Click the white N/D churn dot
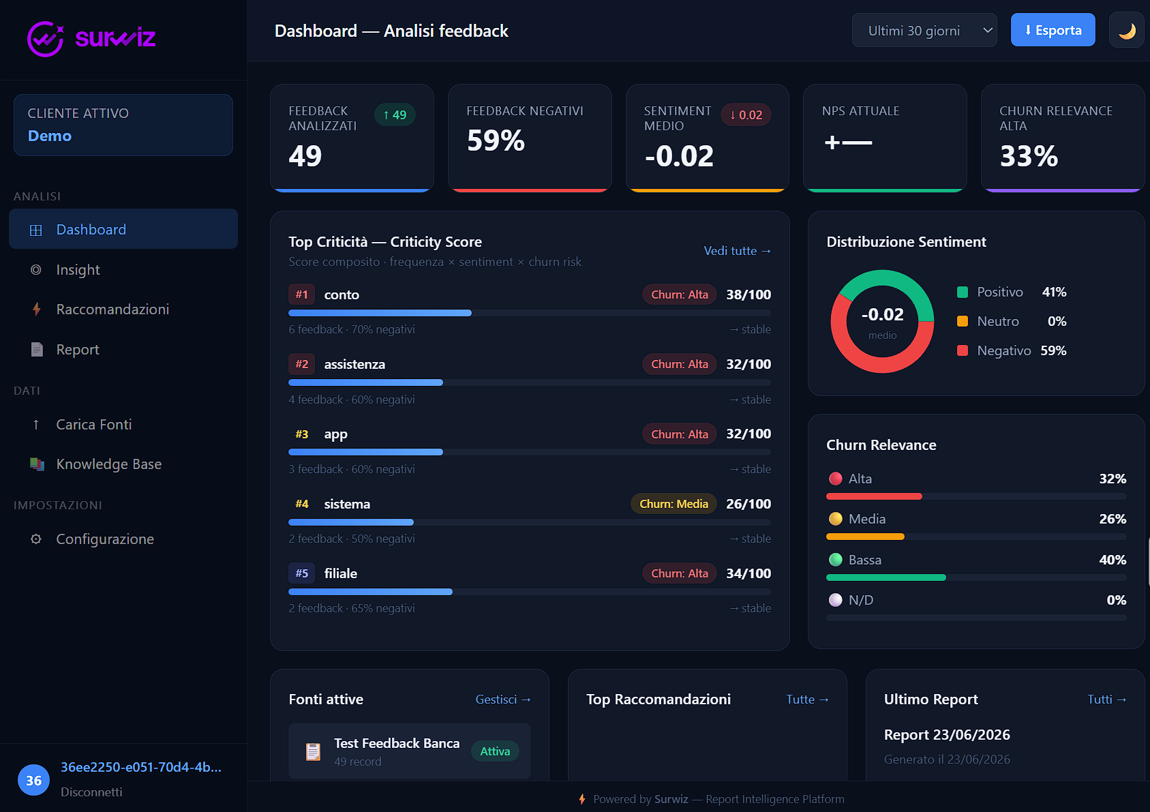The height and width of the screenshot is (812, 1150). (x=835, y=600)
